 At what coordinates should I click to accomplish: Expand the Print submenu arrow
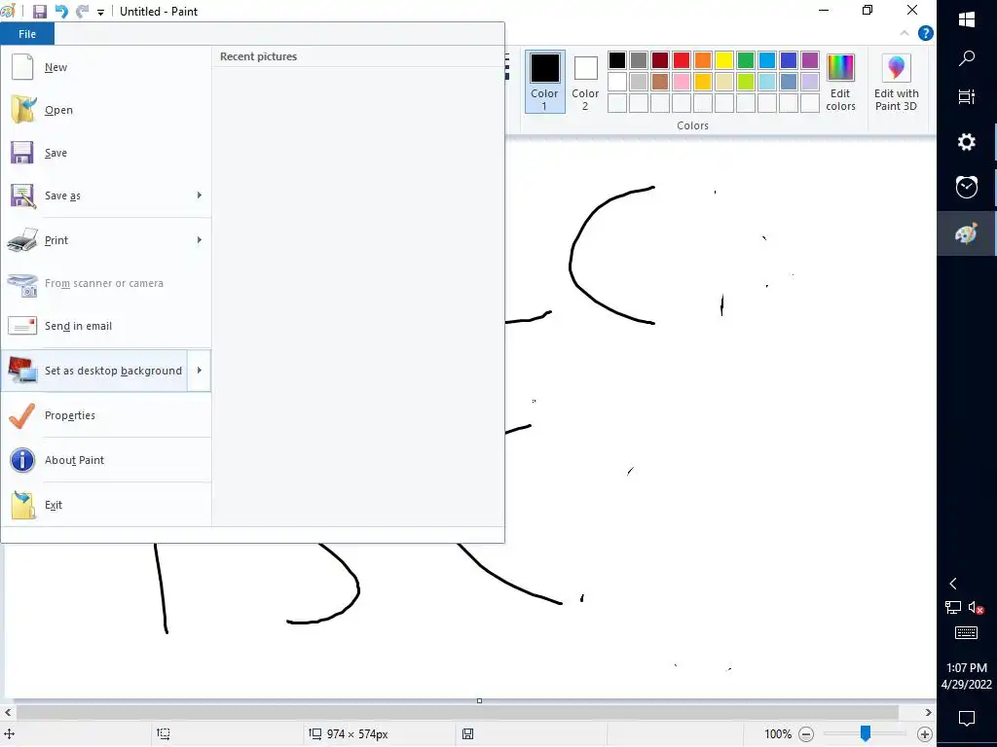point(200,240)
